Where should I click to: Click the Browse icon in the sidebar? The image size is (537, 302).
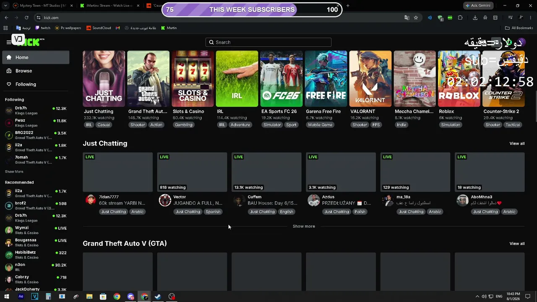9,71
